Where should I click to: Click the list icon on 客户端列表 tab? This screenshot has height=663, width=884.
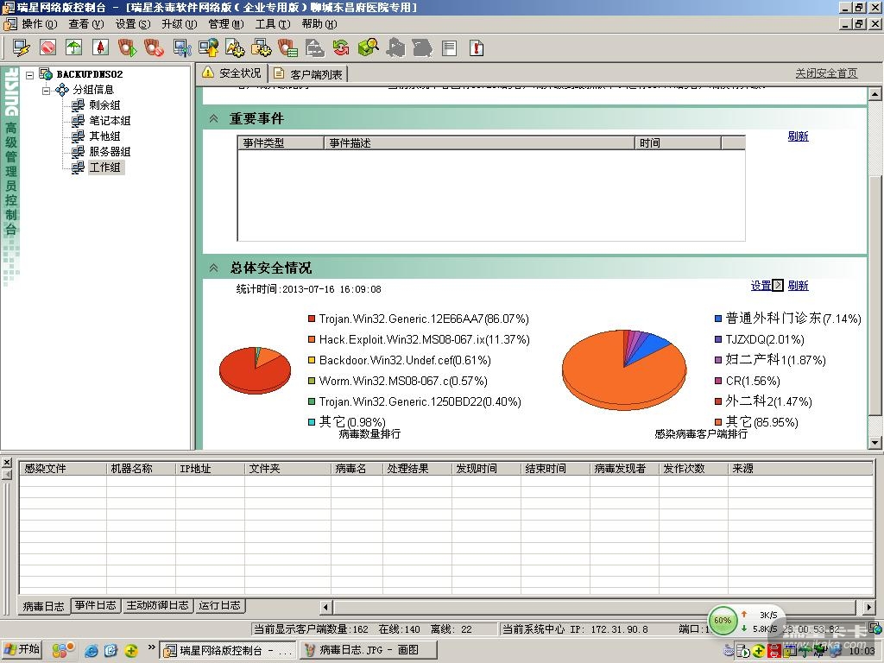(x=279, y=73)
